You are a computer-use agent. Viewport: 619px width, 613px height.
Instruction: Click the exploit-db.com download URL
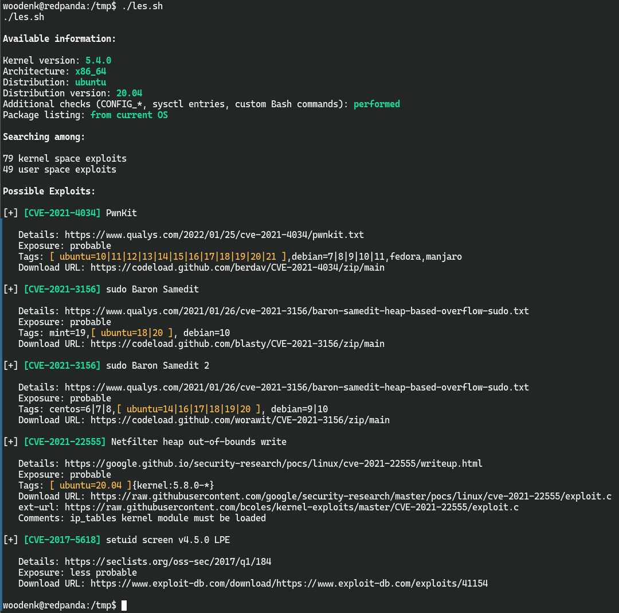click(289, 584)
